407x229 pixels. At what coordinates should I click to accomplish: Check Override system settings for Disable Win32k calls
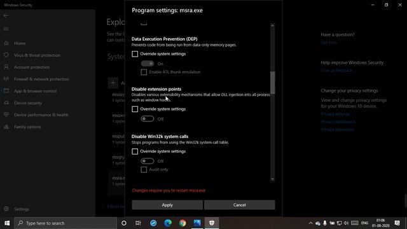[135, 151]
